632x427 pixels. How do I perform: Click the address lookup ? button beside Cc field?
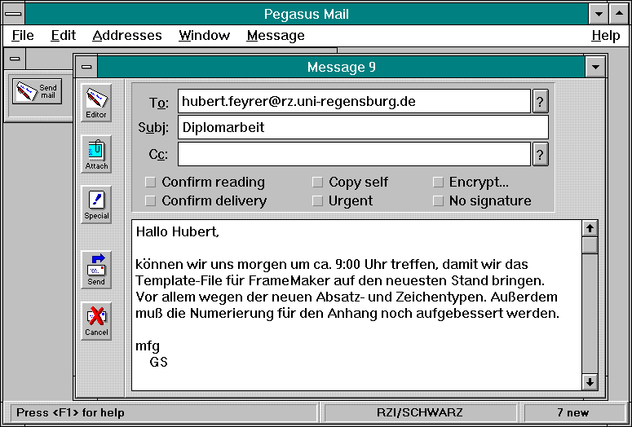(541, 154)
